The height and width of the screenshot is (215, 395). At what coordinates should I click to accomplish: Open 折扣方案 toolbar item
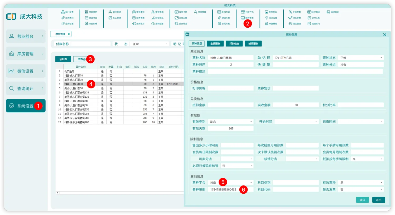coord(224,12)
